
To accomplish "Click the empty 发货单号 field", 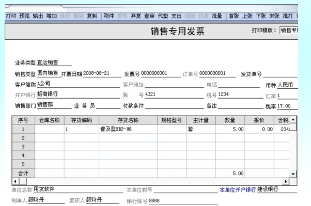I will [280, 74].
